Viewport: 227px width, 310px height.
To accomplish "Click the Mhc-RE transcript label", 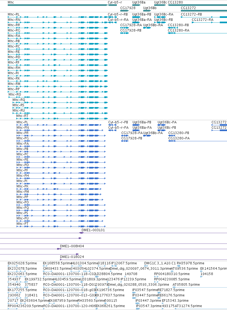I will pos(14,52).
